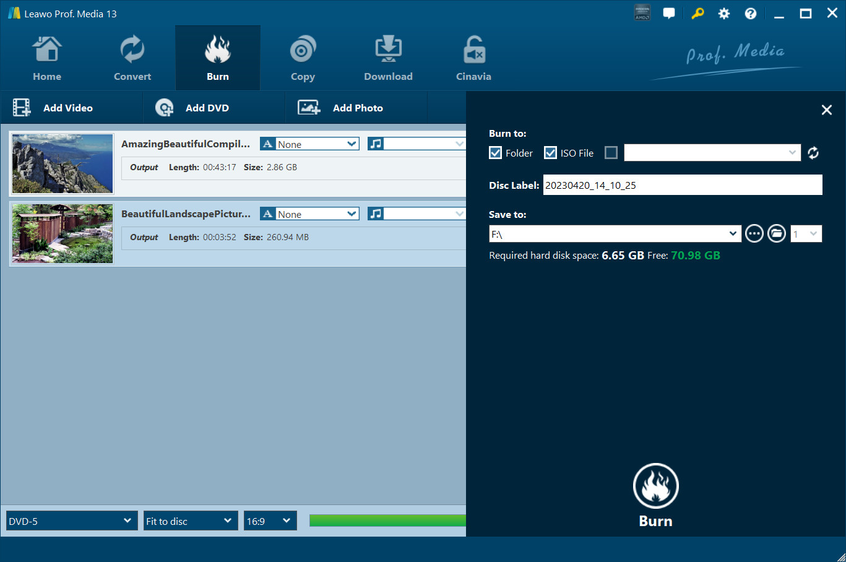
Task: Expand the DVD-5 disc type dropdown
Action: pyautogui.click(x=72, y=521)
